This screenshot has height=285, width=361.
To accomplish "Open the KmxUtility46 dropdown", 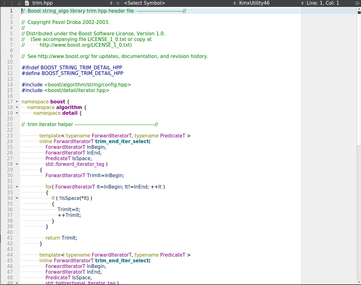I will 302,3.
